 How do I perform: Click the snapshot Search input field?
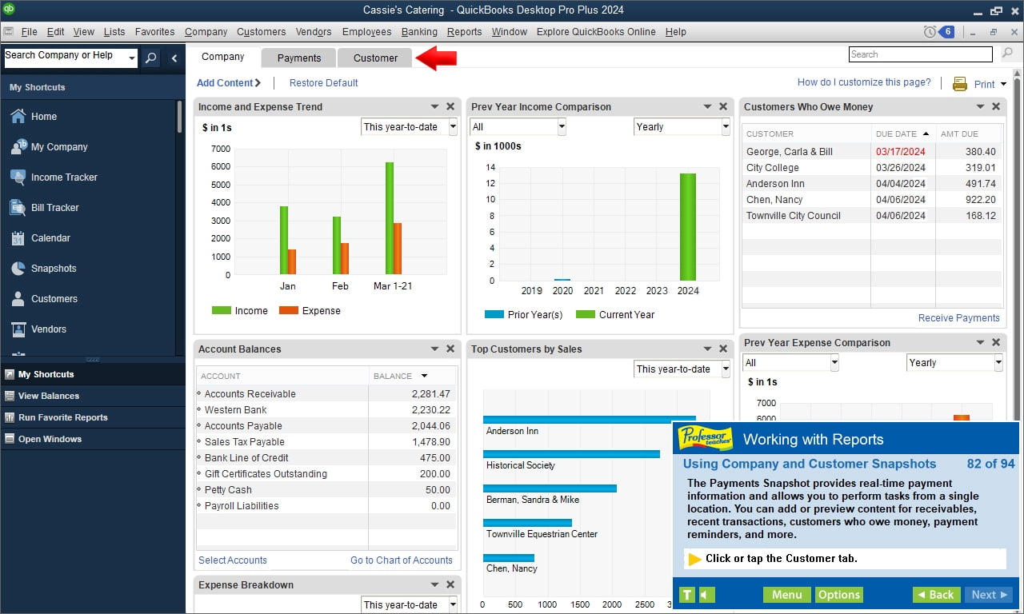(x=921, y=54)
